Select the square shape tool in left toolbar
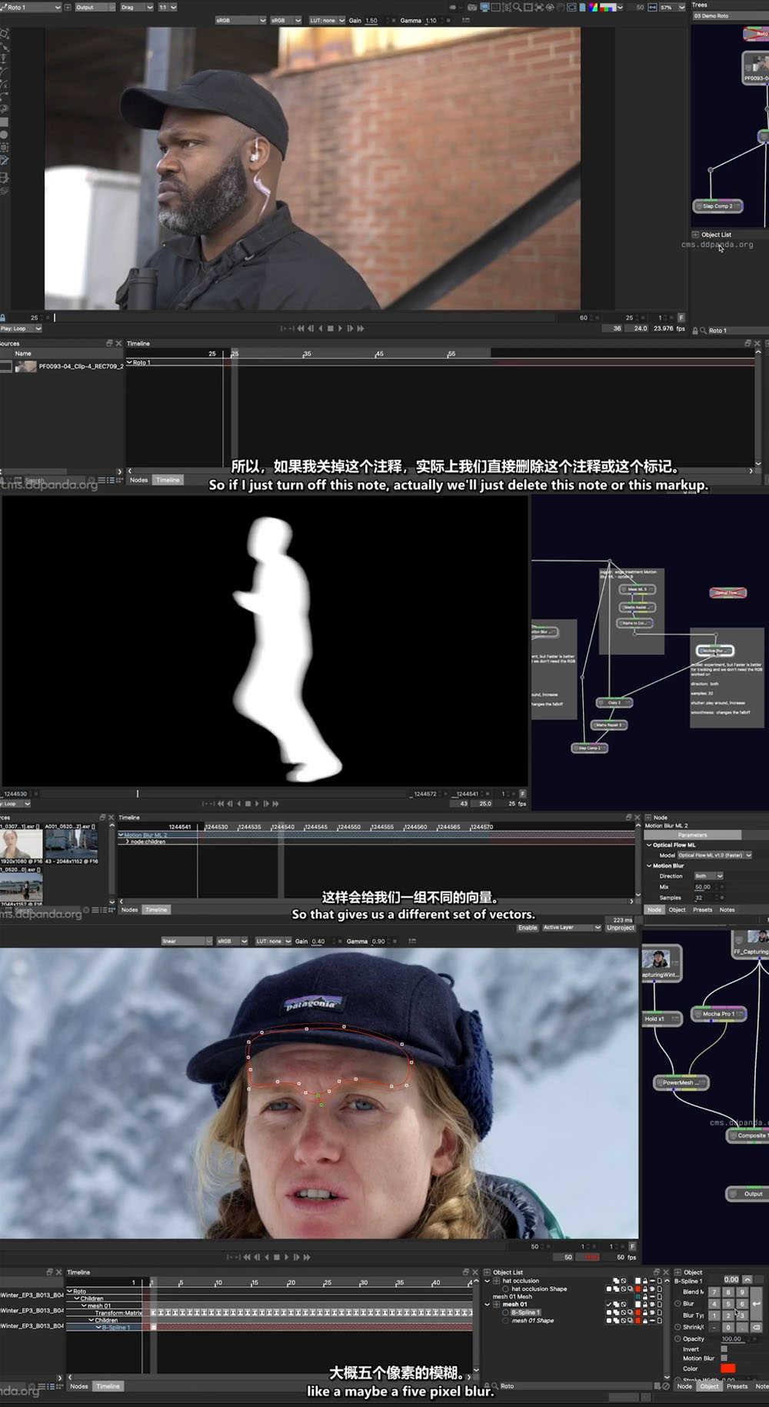 tap(4, 122)
